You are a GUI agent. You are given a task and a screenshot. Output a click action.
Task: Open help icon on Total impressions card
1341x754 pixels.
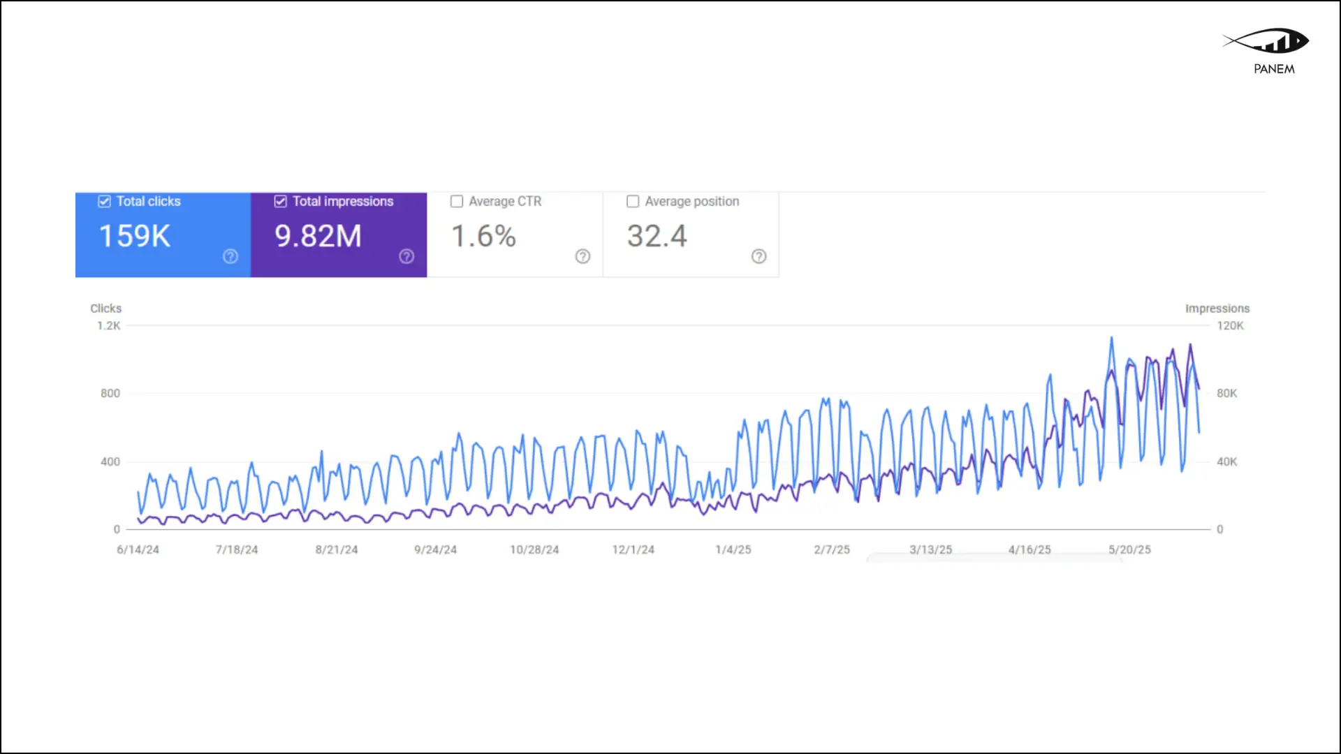click(406, 256)
